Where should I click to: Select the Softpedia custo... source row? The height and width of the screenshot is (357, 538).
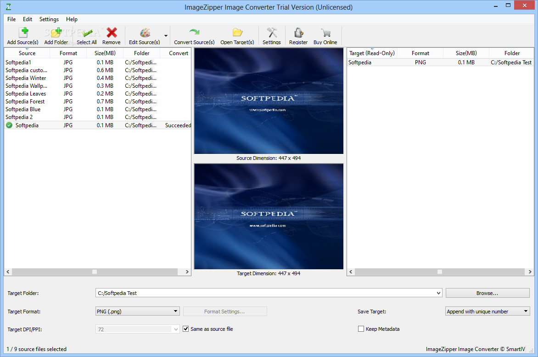click(97, 70)
